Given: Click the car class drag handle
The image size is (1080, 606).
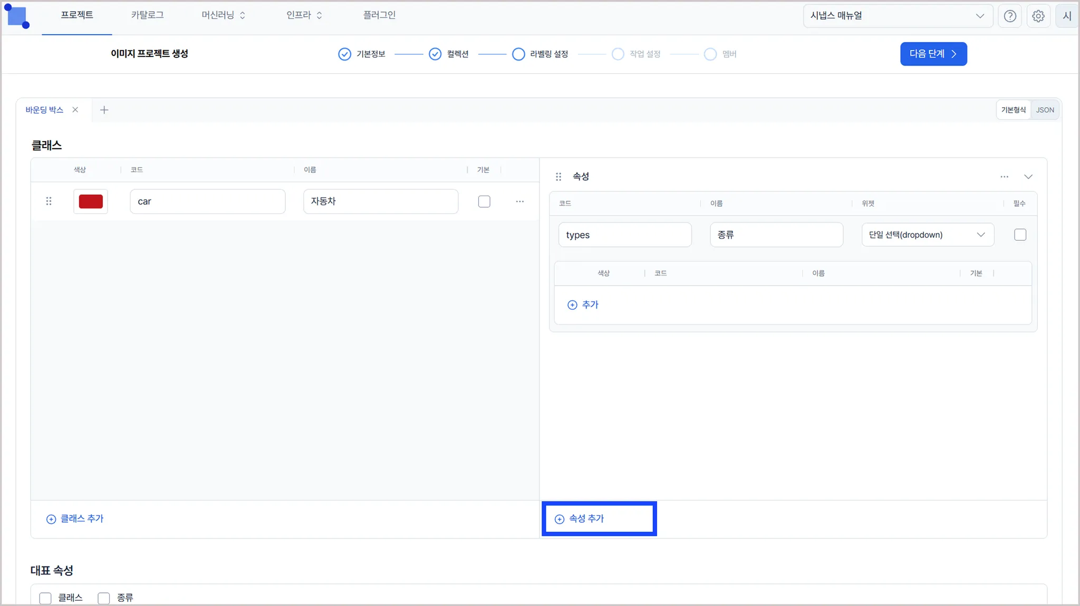Looking at the screenshot, I should [49, 201].
